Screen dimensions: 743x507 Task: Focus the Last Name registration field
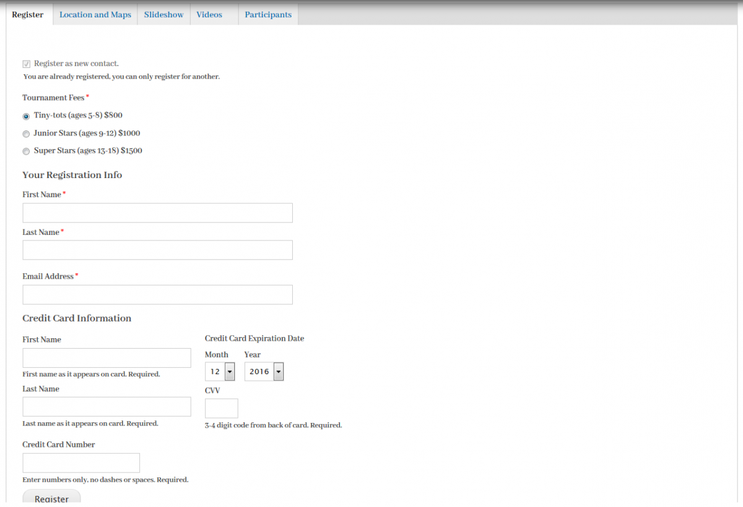157,250
